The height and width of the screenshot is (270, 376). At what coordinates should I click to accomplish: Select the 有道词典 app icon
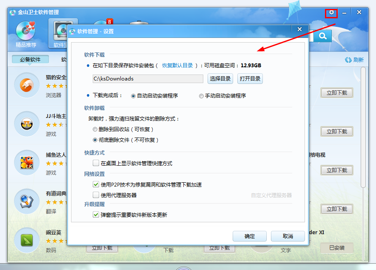click(27, 201)
